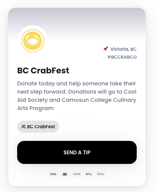This screenshot has height=192, width=158.
Task: Open the @BCCRABCO handle
Action: 122,57
